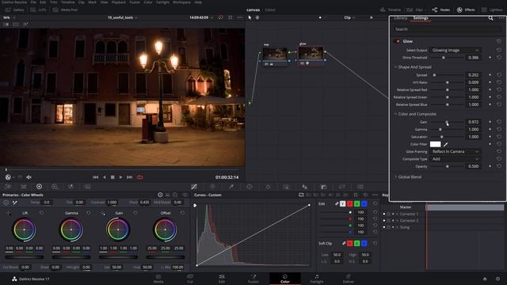The image size is (507, 285).
Task: Select the Master keyframe track
Action: coord(406,207)
